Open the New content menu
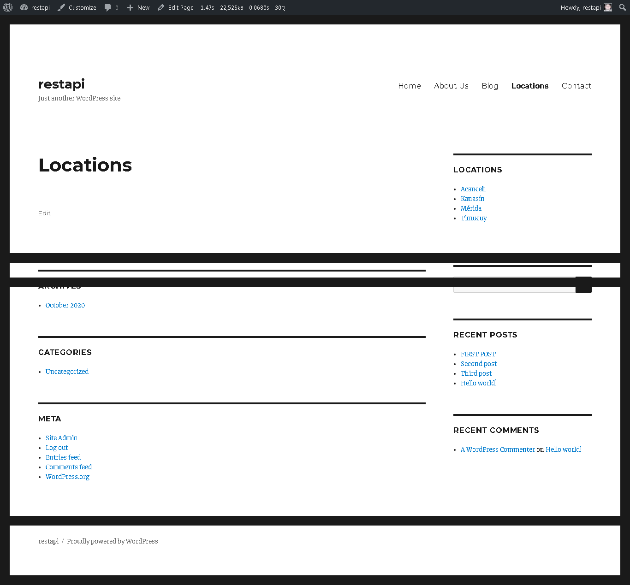 click(138, 7)
